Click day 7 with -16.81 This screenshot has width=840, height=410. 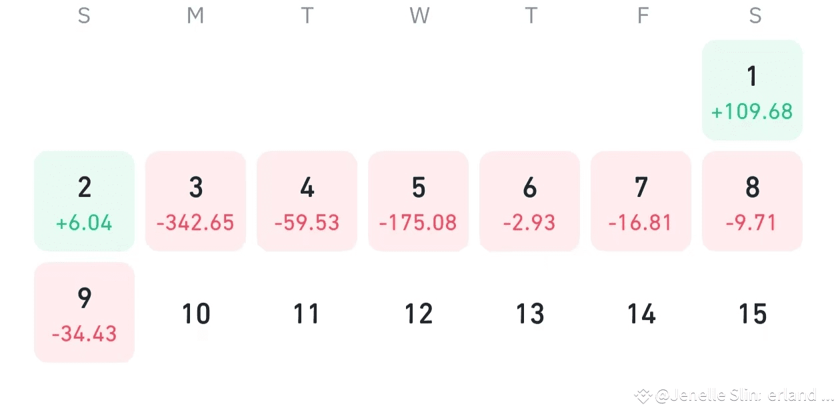641,202
